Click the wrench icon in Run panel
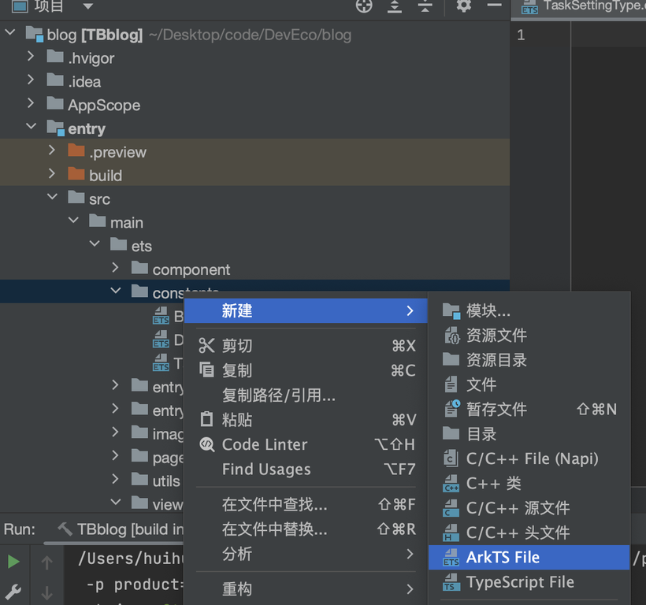Screen dimensions: 646x605 coord(13,591)
